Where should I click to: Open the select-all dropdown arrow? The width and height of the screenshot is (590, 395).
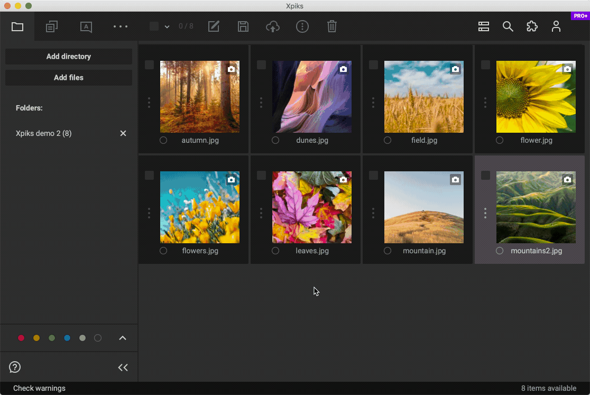point(167,26)
